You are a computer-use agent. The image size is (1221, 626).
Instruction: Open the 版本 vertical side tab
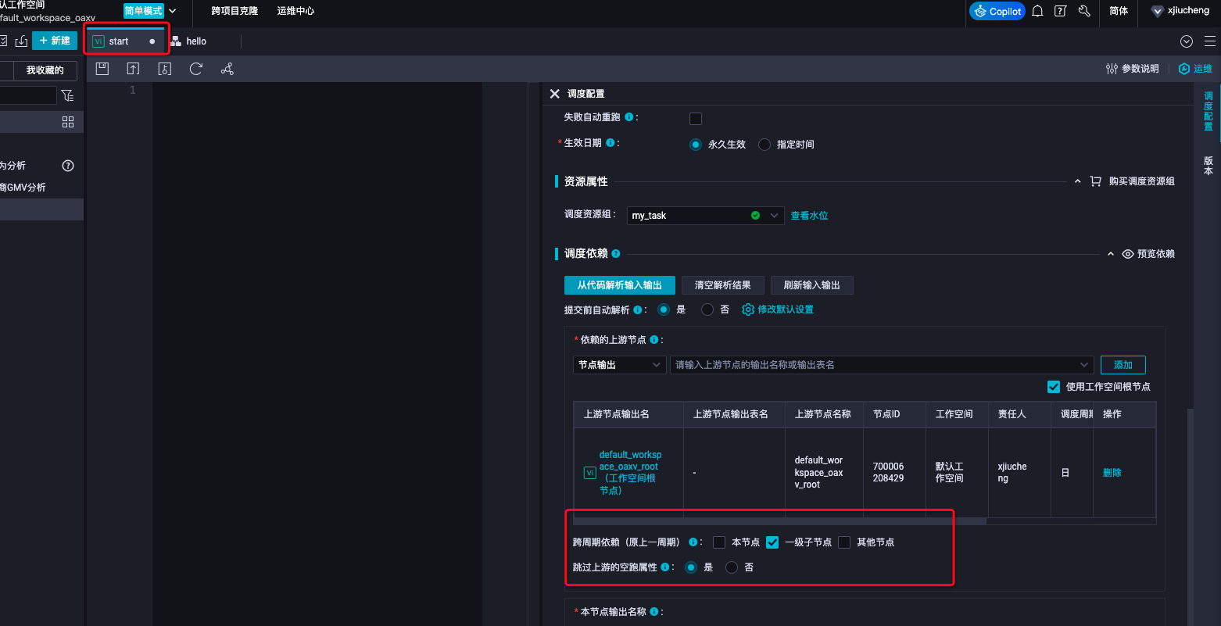1208,166
